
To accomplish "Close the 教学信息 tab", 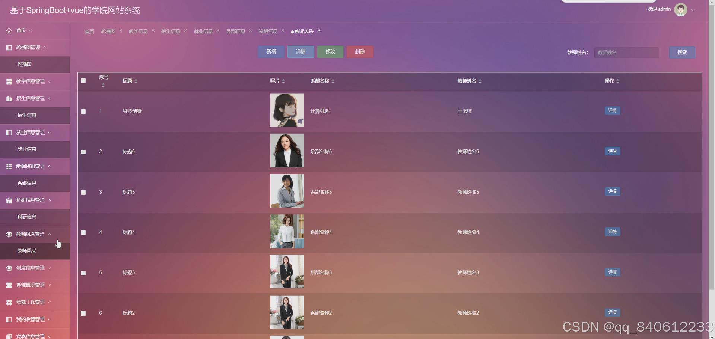I will pos(153,30).
